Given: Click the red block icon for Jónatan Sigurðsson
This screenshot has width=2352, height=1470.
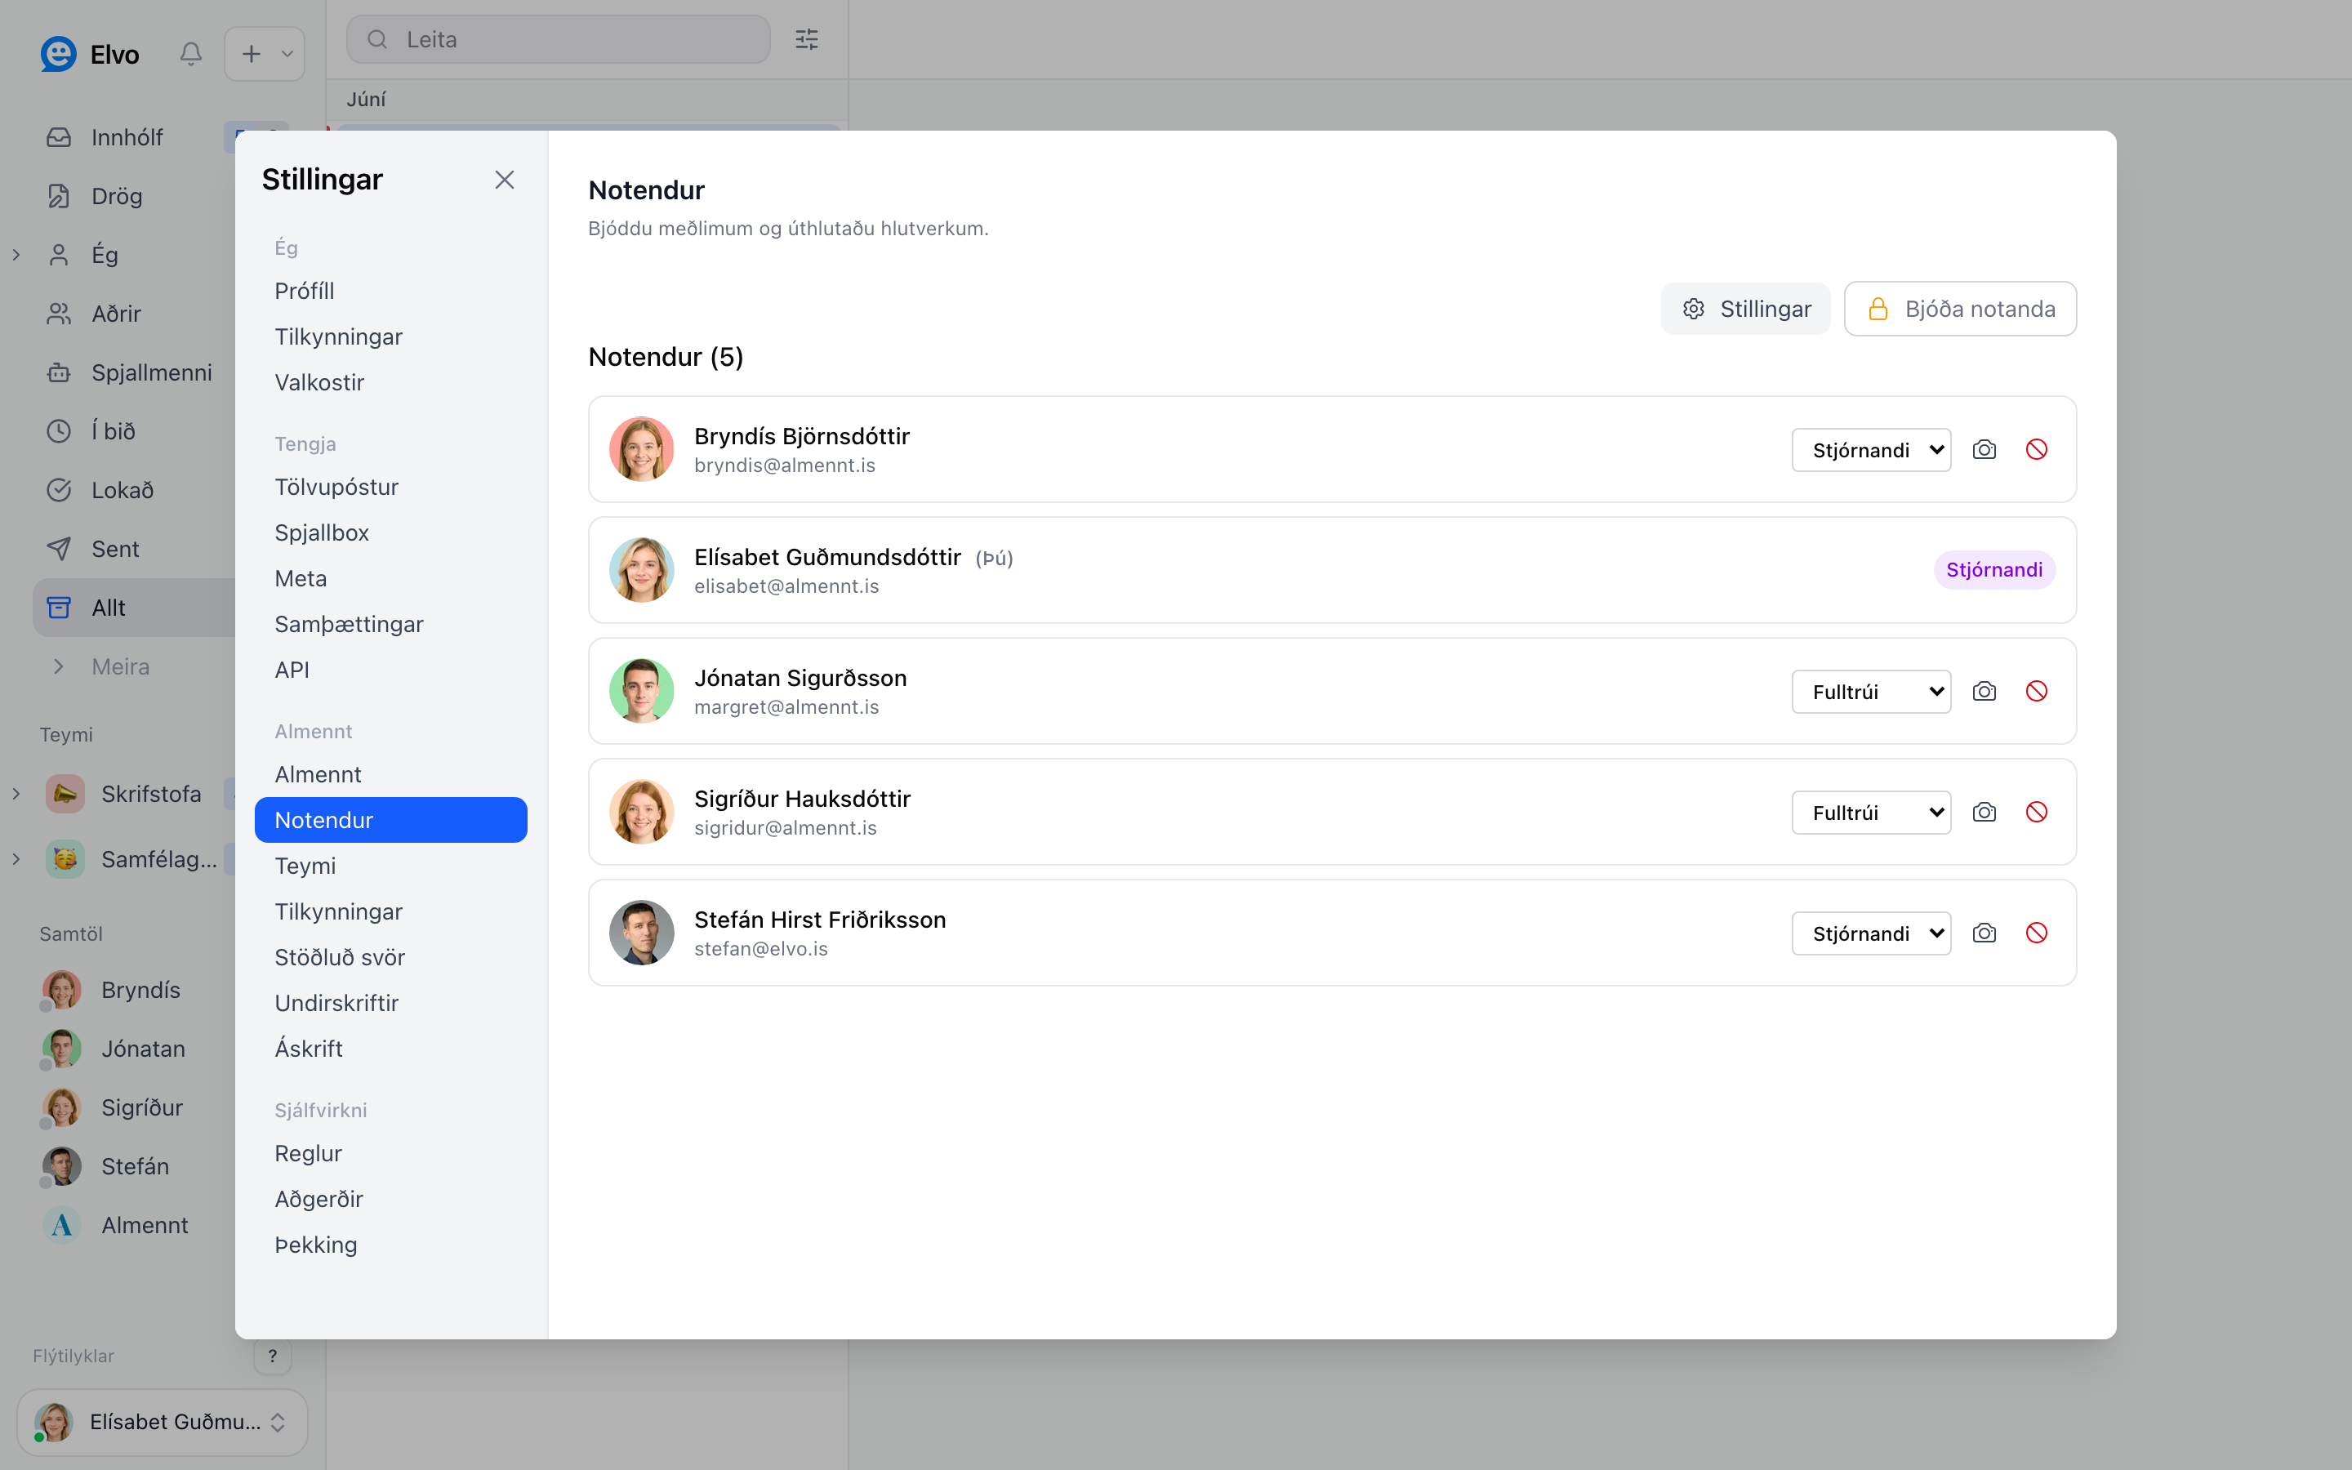Looking at the screenshot, I should coord(2036,691).
